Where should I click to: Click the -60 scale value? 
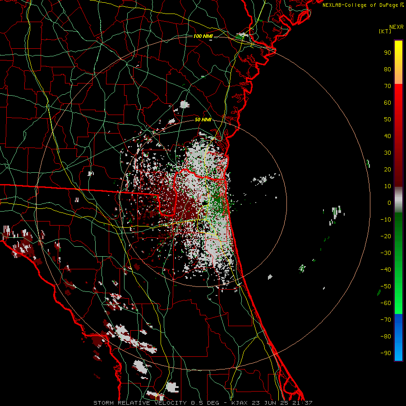(x=386, y=303)
